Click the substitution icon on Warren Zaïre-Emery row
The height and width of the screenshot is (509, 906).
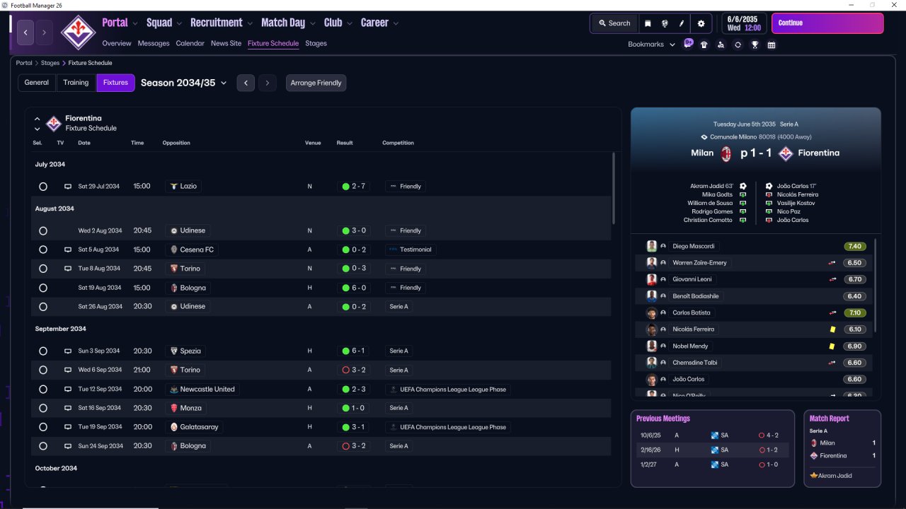coord(832,263)
